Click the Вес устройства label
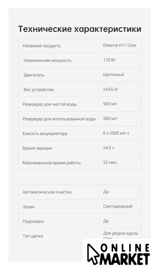 [x=38, y=90]
